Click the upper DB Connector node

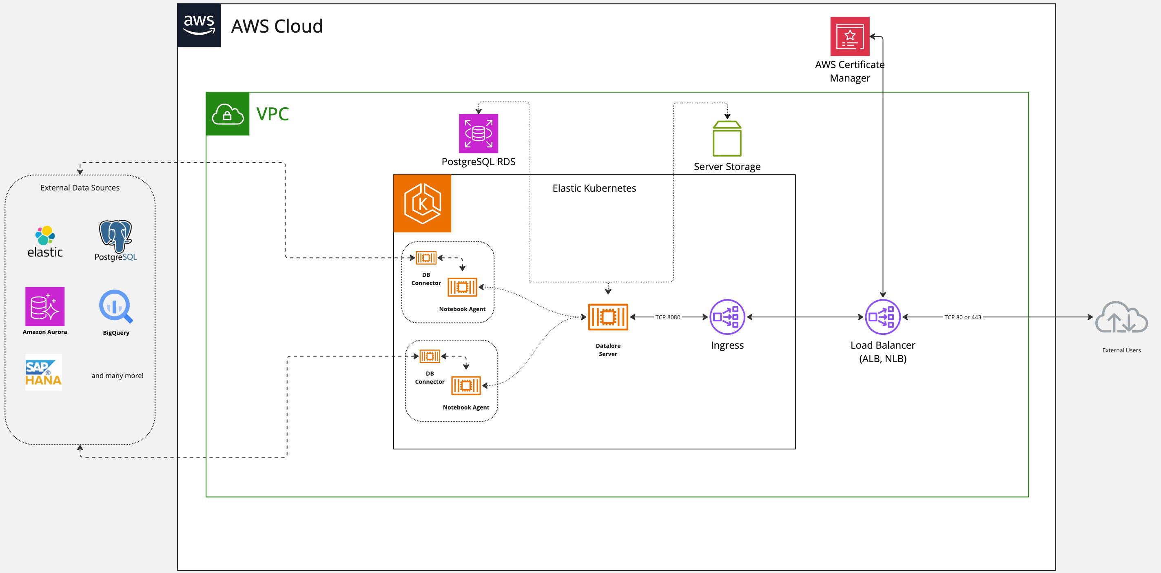point(425,258)
